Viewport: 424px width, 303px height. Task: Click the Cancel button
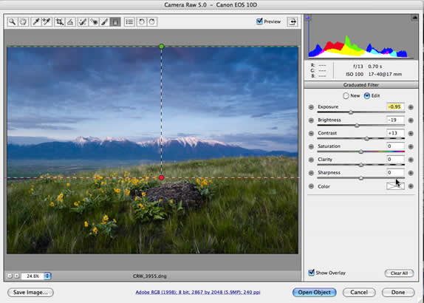[x=359, y=293]
